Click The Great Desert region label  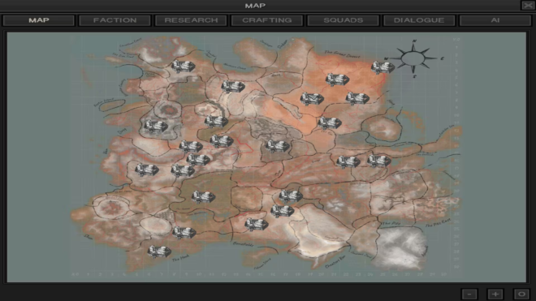[342, 54]
